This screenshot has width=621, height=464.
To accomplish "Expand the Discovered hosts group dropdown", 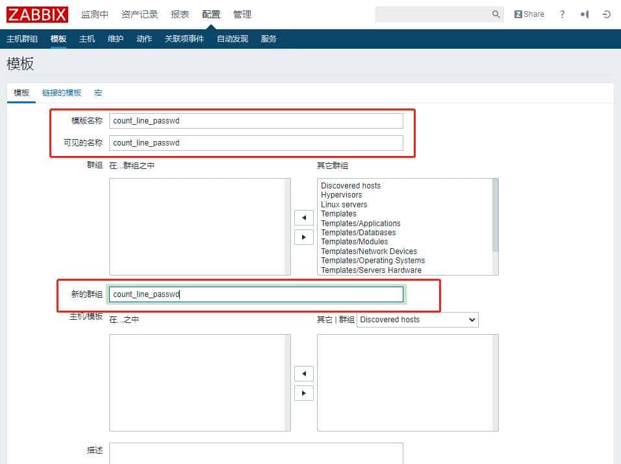I will [x=417, y=320].
